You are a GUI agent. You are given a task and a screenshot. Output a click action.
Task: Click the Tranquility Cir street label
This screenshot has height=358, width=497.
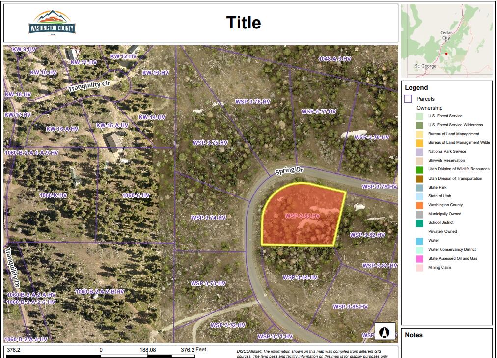[88, 87]
